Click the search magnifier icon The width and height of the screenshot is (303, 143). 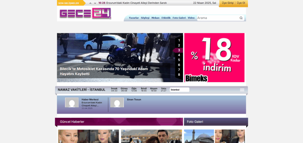pos(241,18)
